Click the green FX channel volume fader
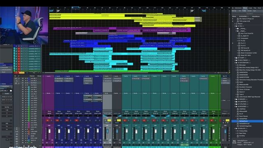Screen dimensions: 263x148 coord(214,131)
